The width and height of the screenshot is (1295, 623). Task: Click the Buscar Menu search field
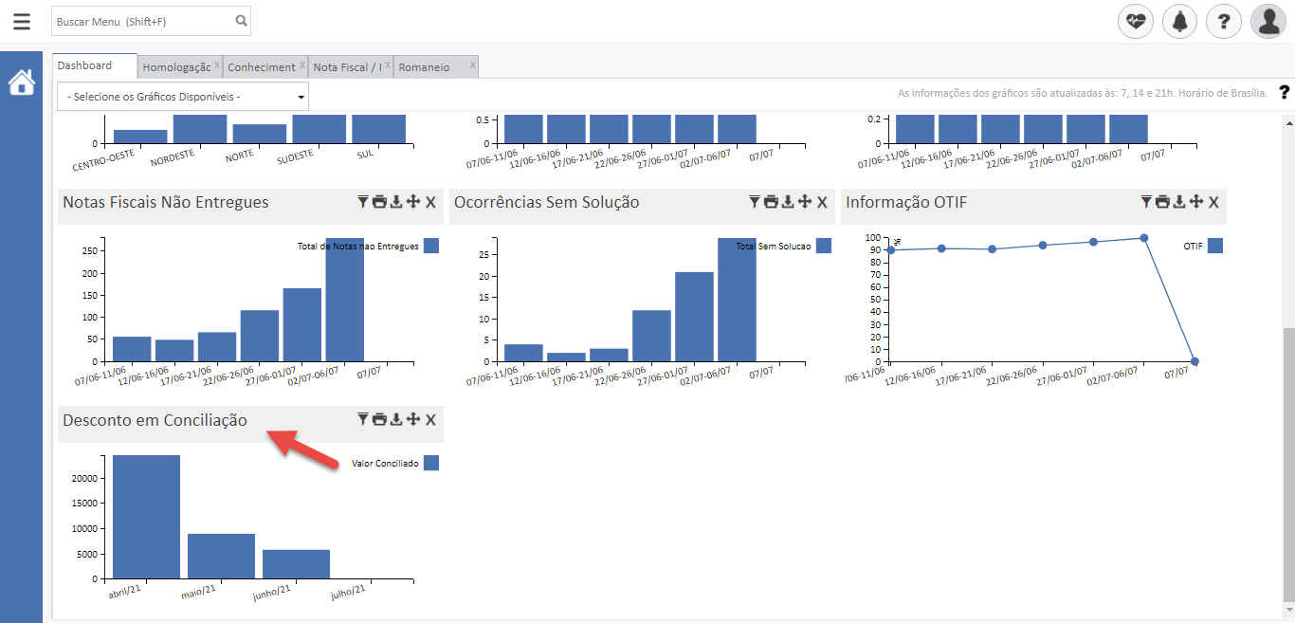[142, 21]
